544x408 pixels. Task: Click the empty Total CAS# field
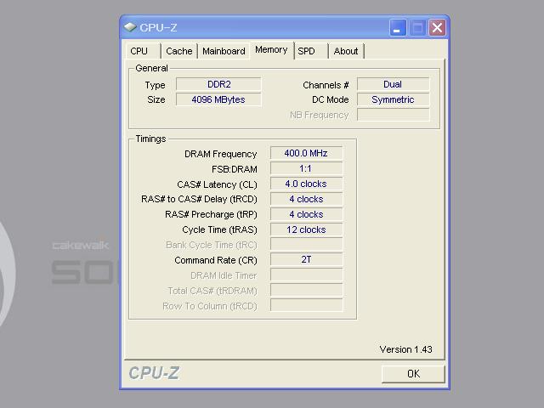pyautogui.click(x=306, y=290)
